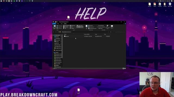Switch to the Home ribbon tab
174x97 pixels.
[58, 24]
